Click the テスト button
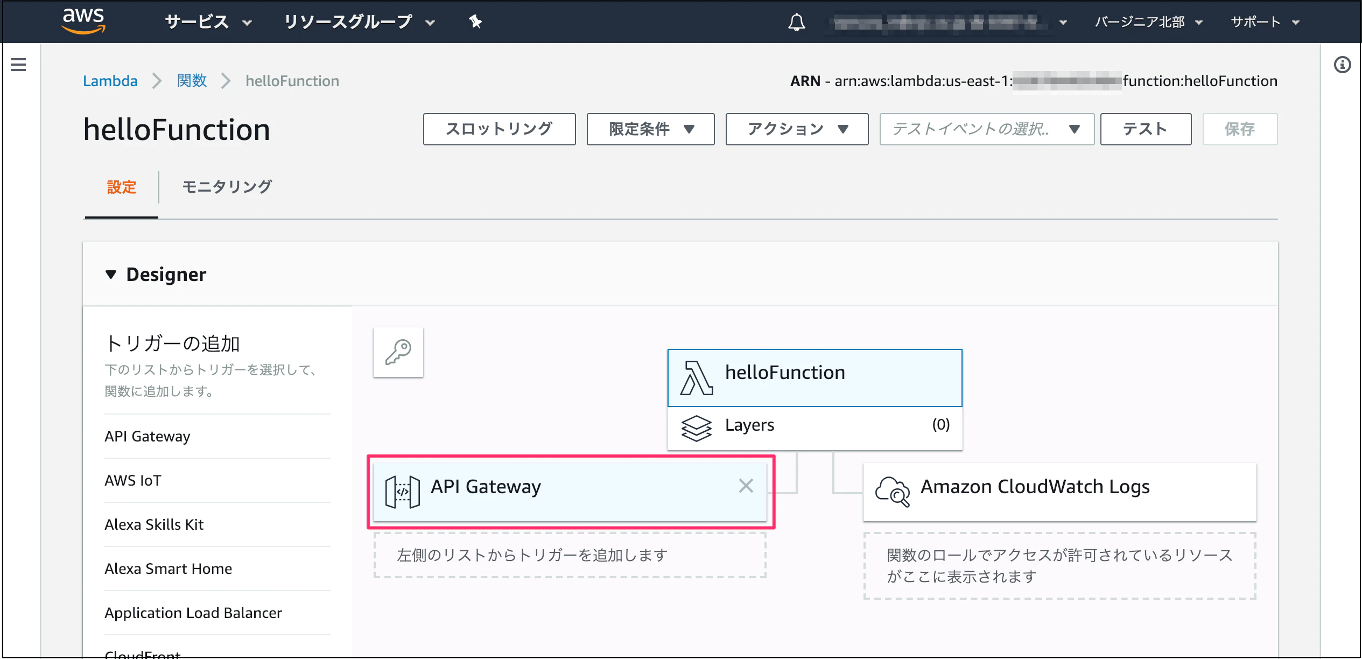This screenshot has width=1362, height=659. point(1146,129)
